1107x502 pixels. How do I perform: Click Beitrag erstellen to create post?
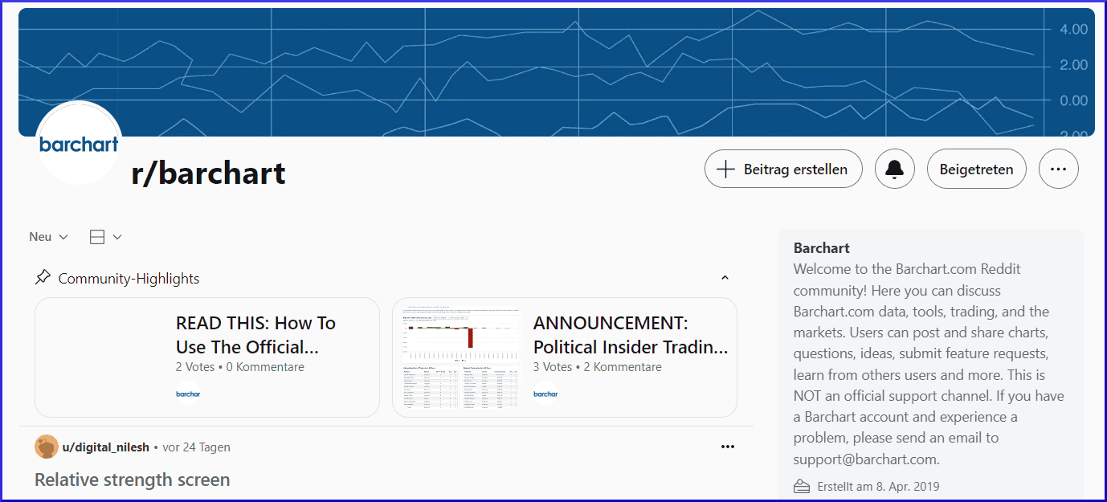[x=782, y=169]
